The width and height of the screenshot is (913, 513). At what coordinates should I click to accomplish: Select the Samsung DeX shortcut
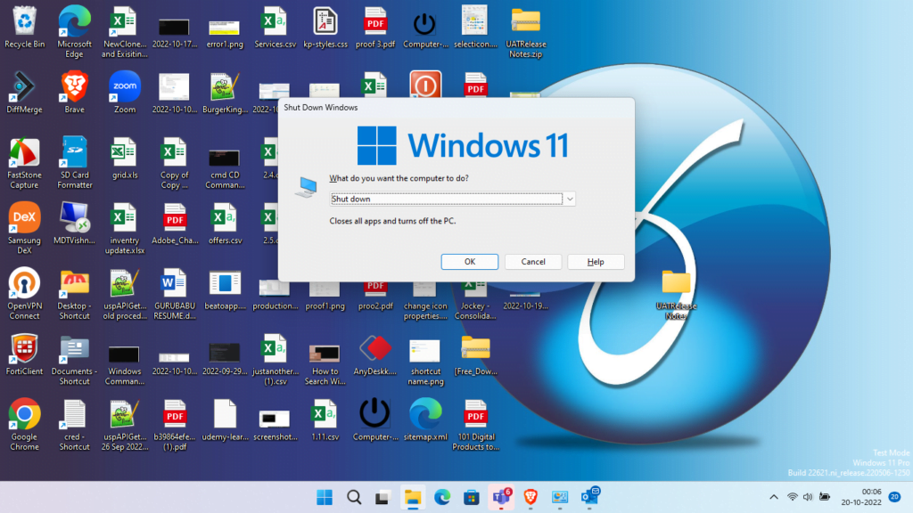[24, 229]
